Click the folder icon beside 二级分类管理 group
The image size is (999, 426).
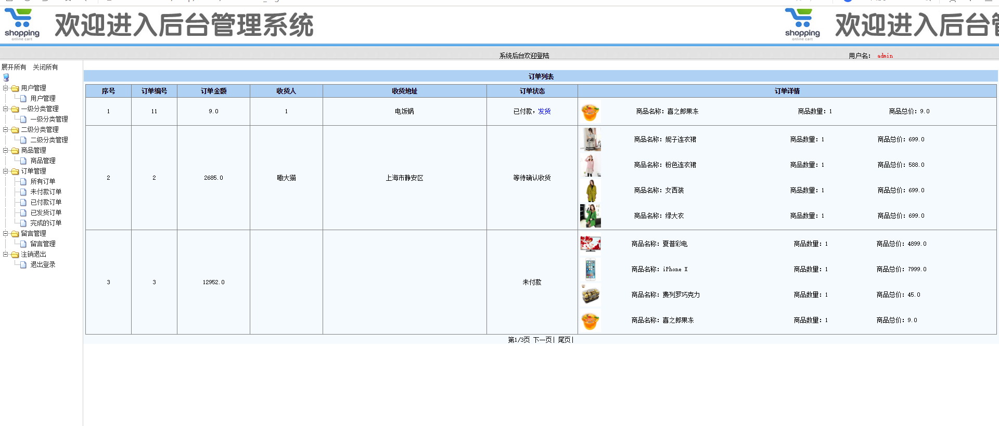click(x=15, y=130)
